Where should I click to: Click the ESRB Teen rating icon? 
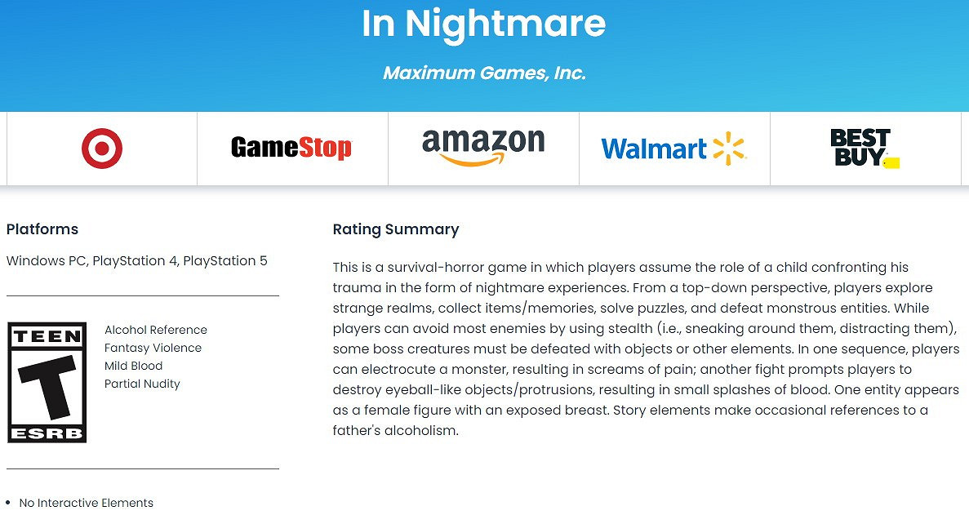(47, 382)
